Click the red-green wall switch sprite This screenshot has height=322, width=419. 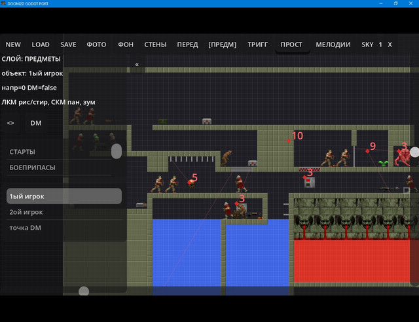(310, 183)
